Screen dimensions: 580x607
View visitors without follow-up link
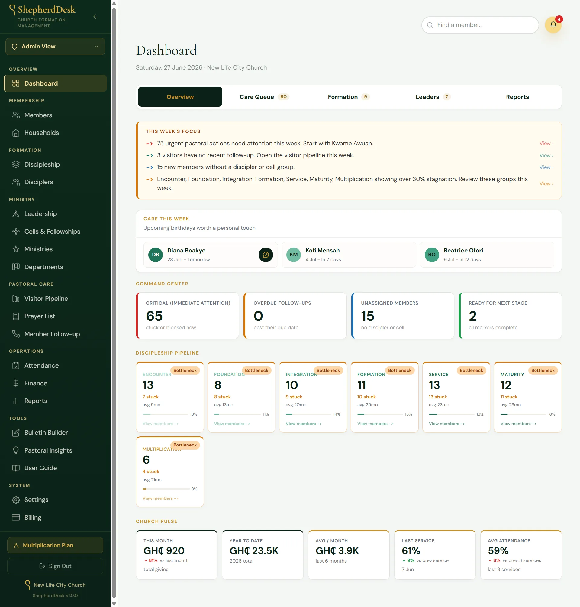pos(546,156)
